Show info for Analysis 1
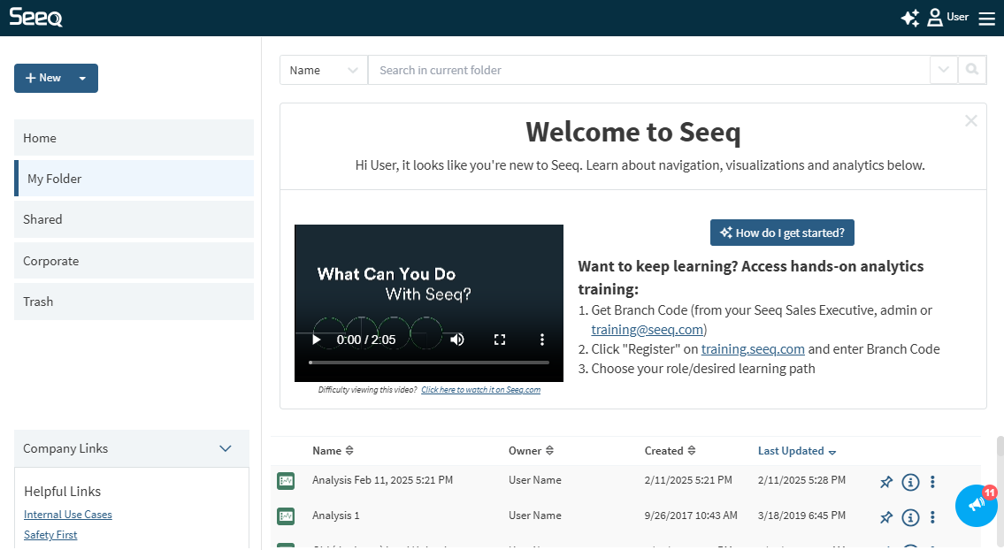This screenshot has width=1004, height=550. [x=910, y=517]
